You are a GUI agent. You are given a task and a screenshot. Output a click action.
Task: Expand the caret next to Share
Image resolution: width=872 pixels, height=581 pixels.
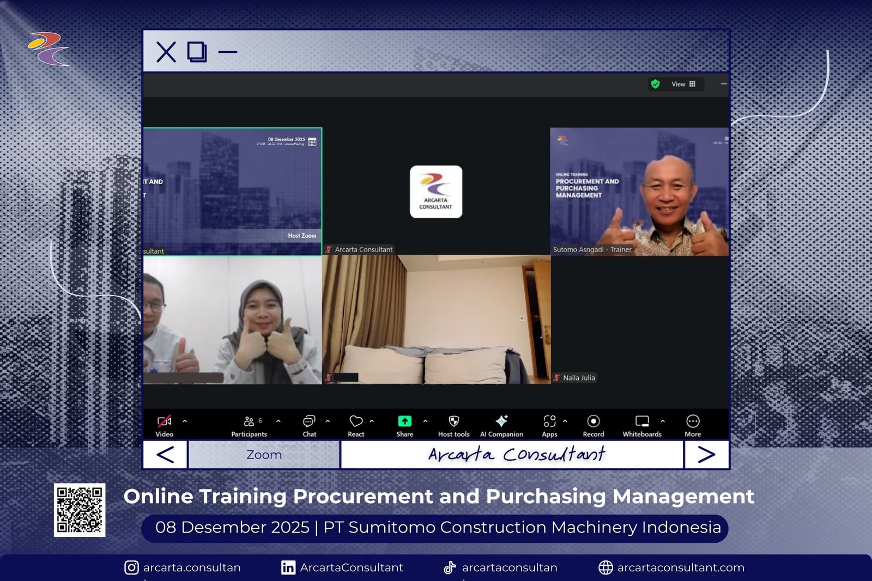(x=425, y=421)
